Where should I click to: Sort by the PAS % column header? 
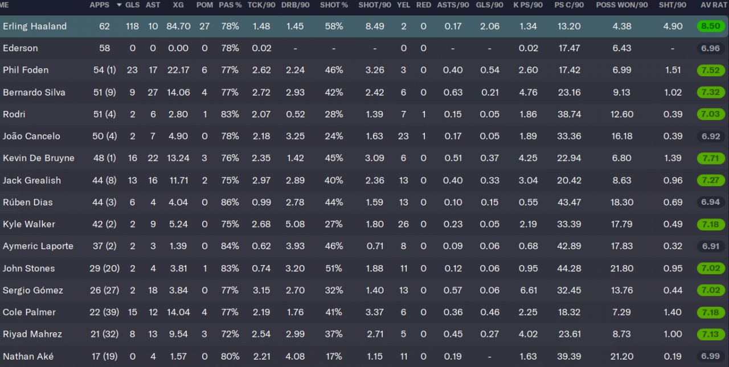point(230,5)
